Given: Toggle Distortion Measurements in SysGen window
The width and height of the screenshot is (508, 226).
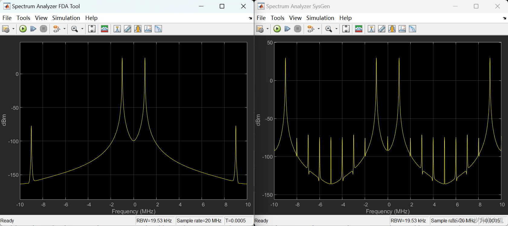Looking at the screenshot, I should [402, 29].
